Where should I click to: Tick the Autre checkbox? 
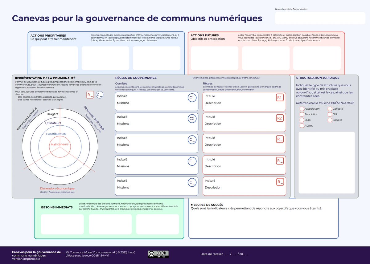click(x=302, y=126)
